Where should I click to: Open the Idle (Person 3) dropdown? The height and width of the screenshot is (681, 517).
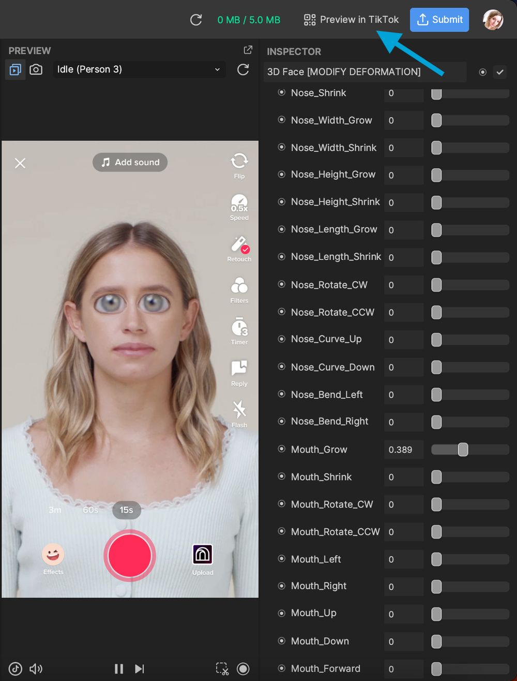(139, 69)
